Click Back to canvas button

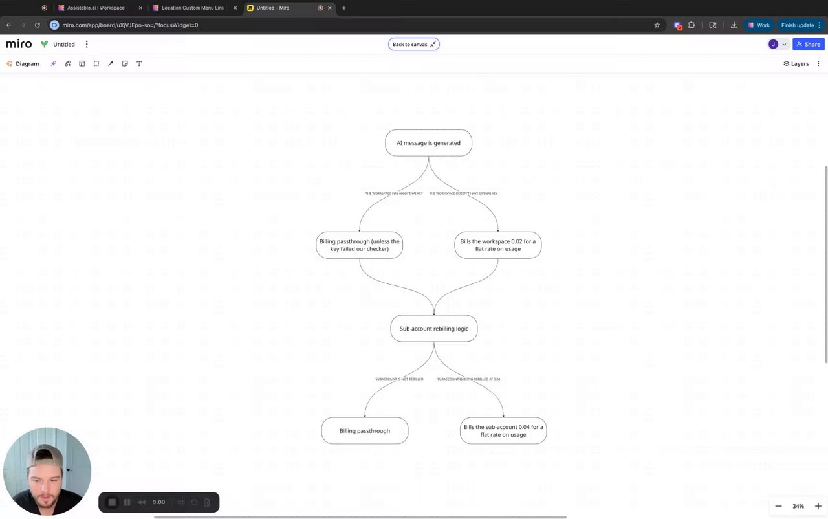point(414,44)
